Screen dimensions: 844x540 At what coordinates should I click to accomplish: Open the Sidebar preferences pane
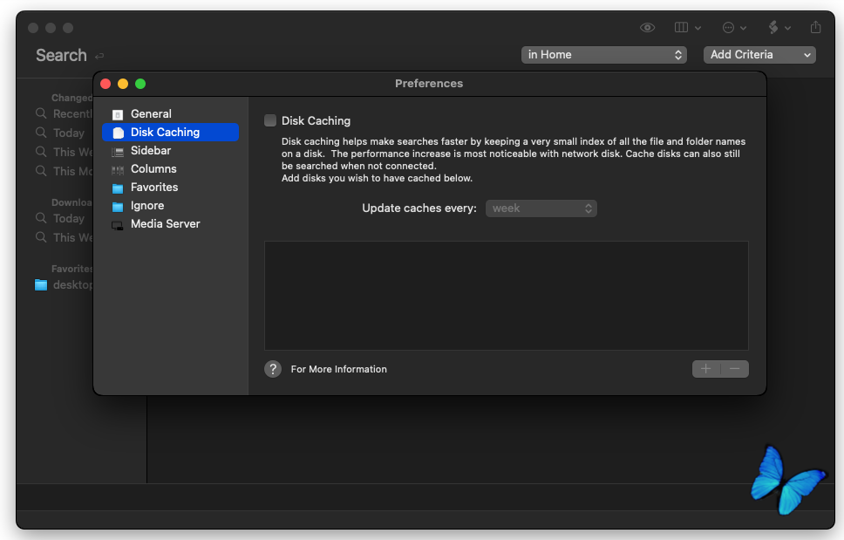tap(151, 151)
